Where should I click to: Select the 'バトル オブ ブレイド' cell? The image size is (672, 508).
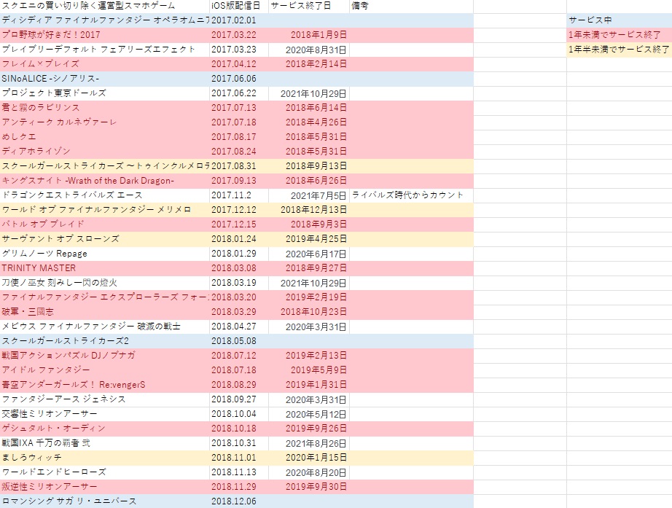coord(105,224)
